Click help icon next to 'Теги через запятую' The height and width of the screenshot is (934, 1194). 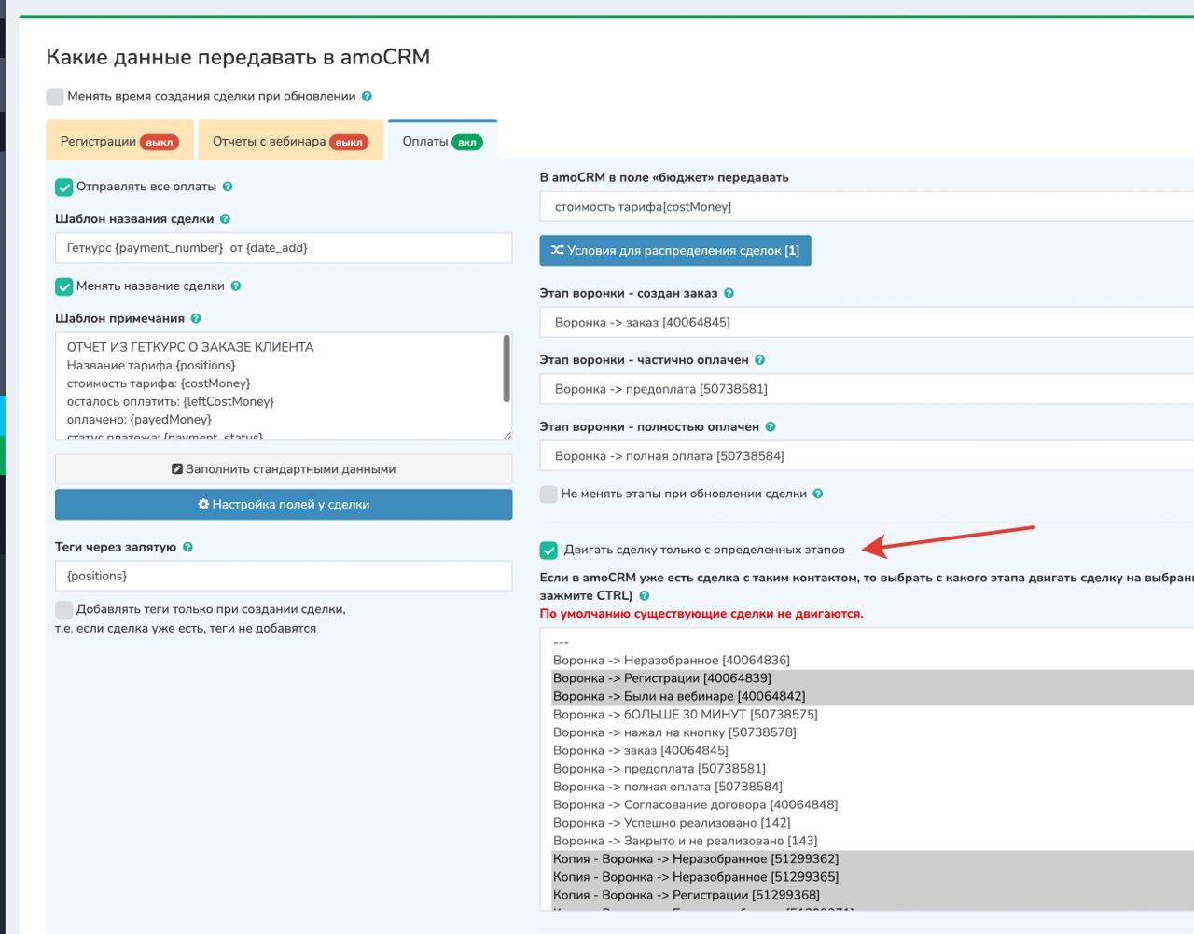[187, 547]
